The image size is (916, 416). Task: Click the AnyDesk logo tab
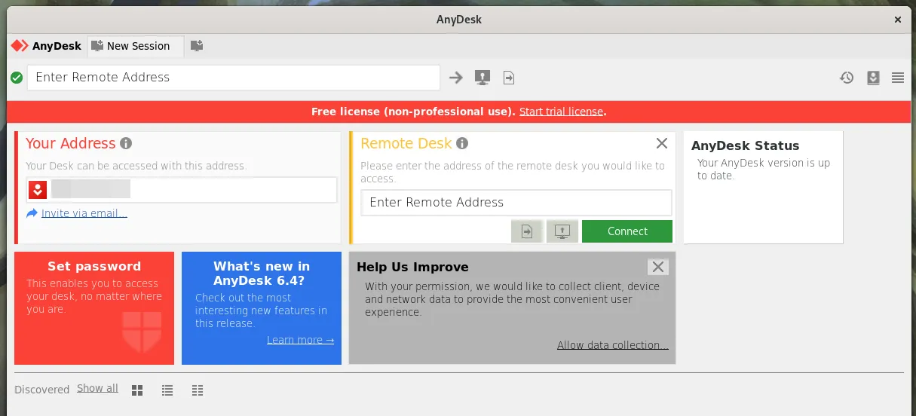click(x=46, y=46)
